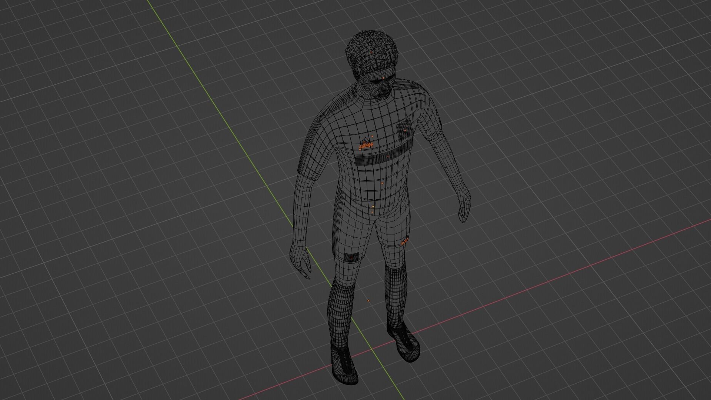Click the isolated orange origin point between the shins
This screenshot has height=400, width=711.
click(368, 301)
